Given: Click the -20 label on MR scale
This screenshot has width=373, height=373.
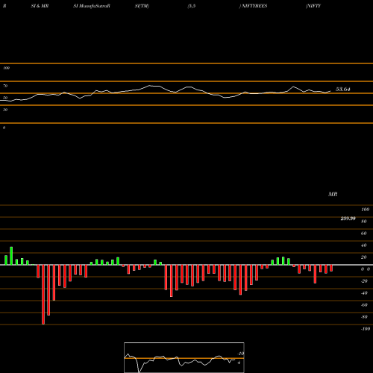Looking at the screenshot, I should point(364,281).
